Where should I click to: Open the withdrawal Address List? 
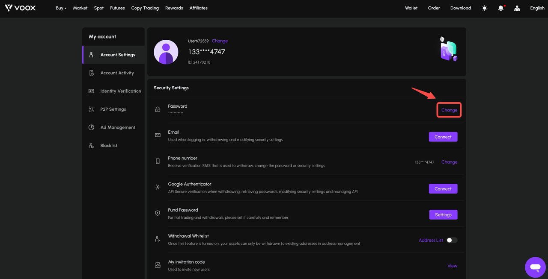pyautogui.click(x=431, y=241)
